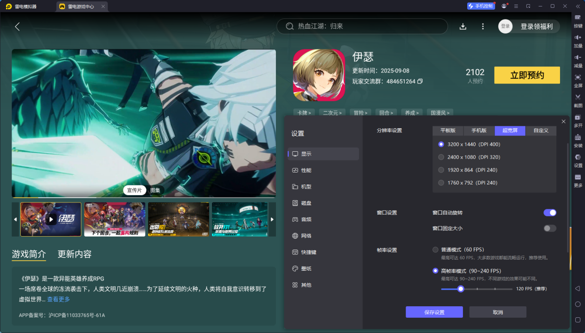Open the 更多 more tools icon

pos(578,177)
